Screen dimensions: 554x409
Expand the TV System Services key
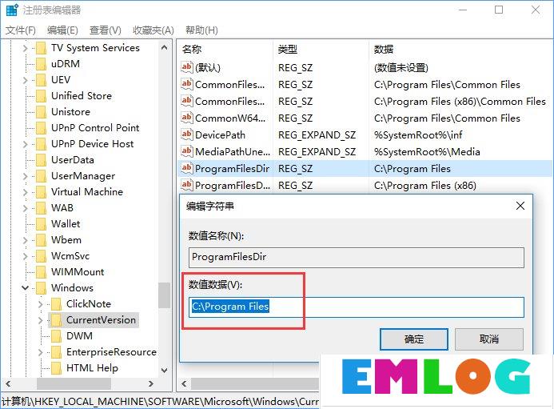pyautogui.click(x=25, y=48)
